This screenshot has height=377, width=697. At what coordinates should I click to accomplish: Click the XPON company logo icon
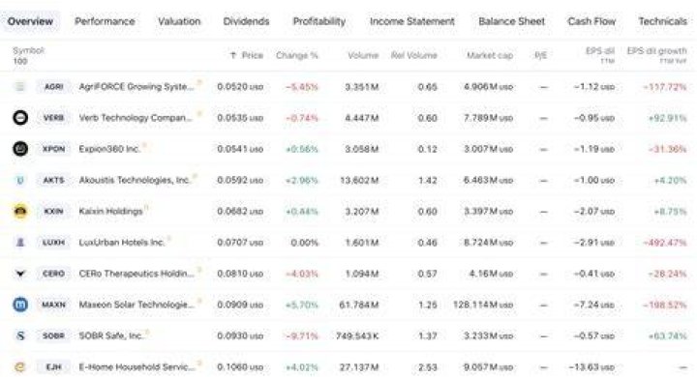pos(20,149)
